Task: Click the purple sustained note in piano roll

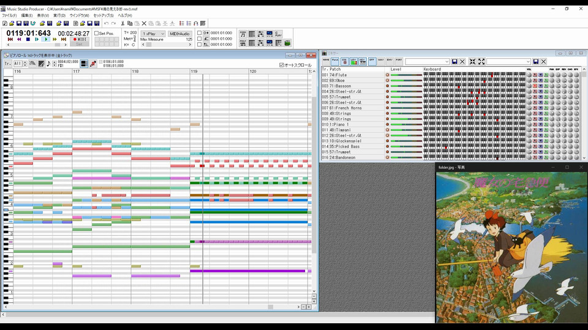Action: tap(247, 271)
